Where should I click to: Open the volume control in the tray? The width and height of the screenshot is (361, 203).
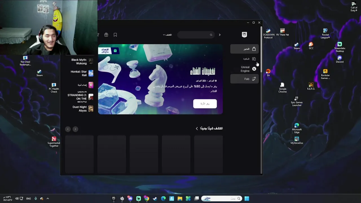(x=17, y=198)
